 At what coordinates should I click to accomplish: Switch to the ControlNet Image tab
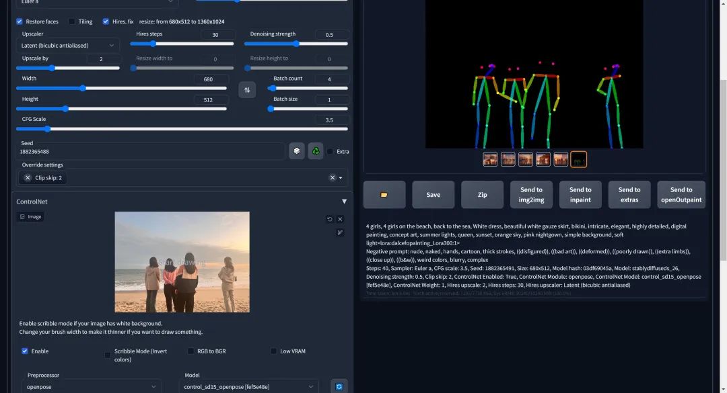click(31, 217)
